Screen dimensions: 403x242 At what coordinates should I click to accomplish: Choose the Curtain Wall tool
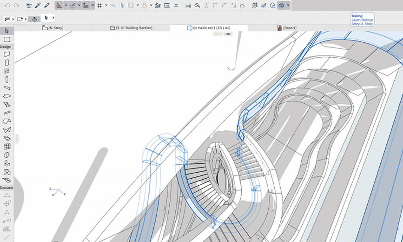7,147
